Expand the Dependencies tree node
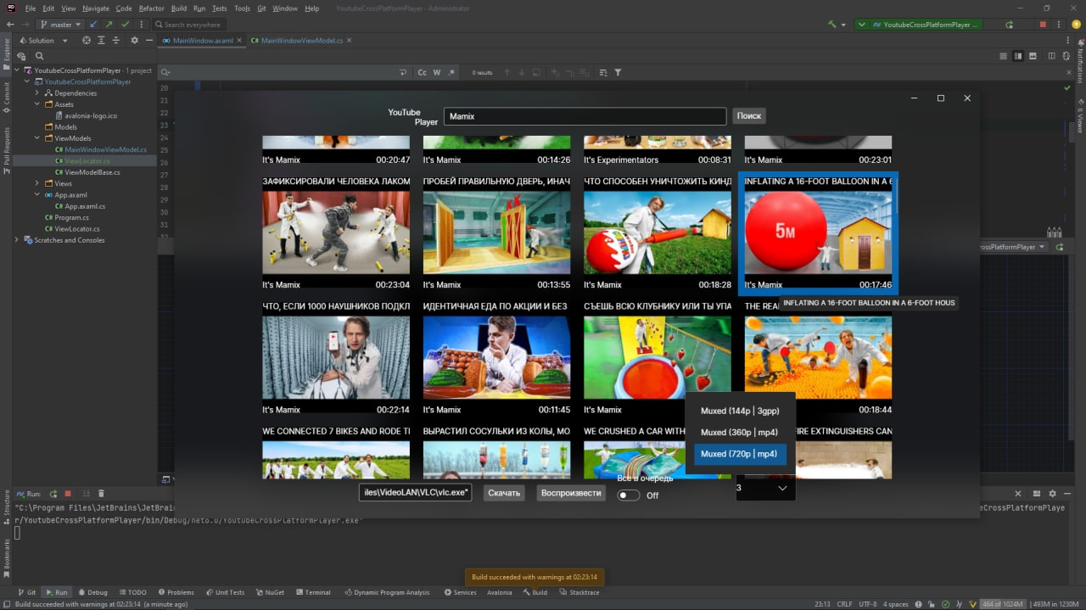This screenshot has height=610, width=1086. 37,93
